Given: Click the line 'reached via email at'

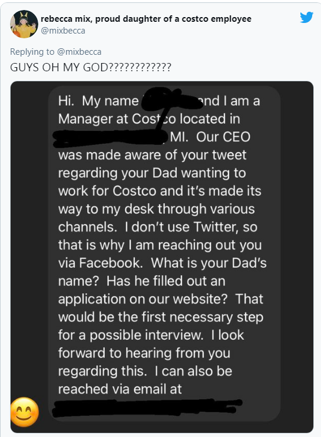Looking at the screenshot, I should (120, 389).
